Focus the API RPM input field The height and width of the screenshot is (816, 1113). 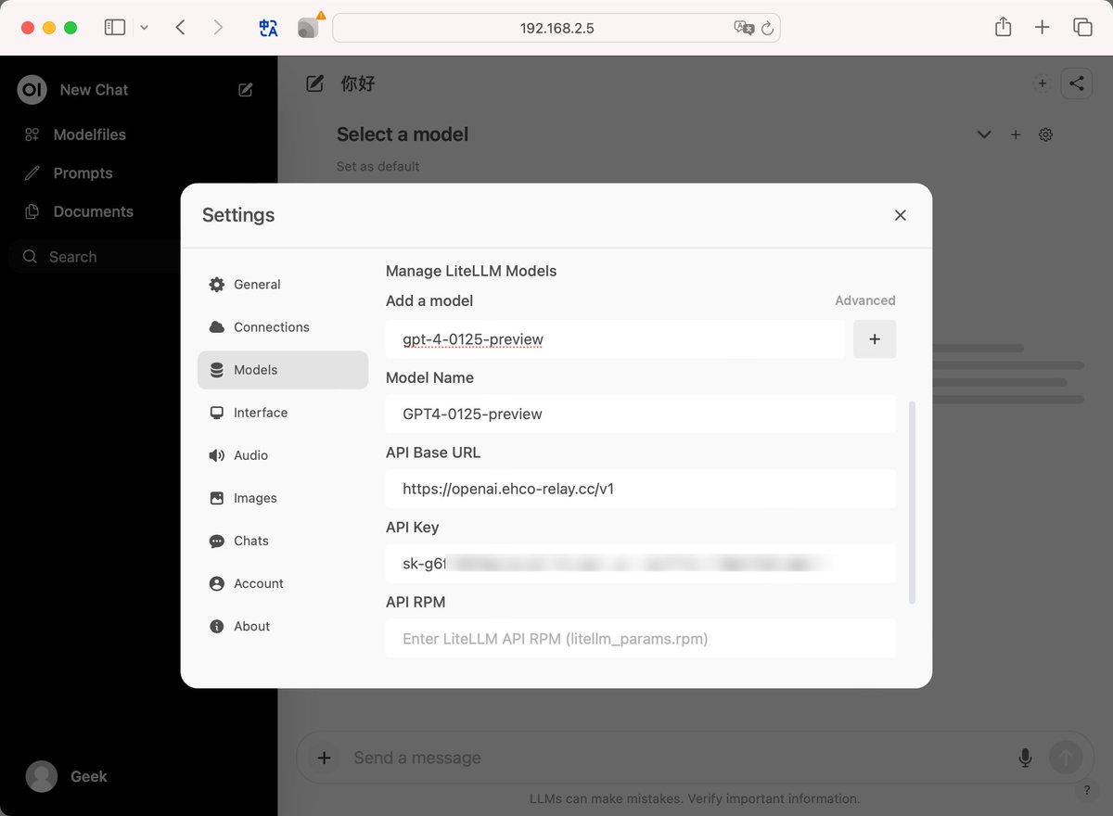click(x=641, y=638)
